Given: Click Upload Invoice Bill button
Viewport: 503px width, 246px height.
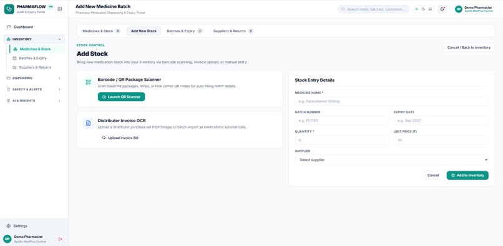Looking at the screenshot, I should pyautogui.click(x=120, y=138).
